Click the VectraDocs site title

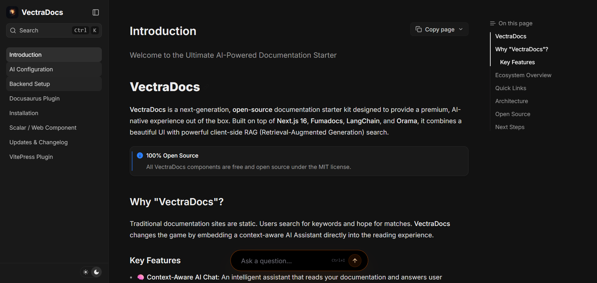[x=42, y=12]
